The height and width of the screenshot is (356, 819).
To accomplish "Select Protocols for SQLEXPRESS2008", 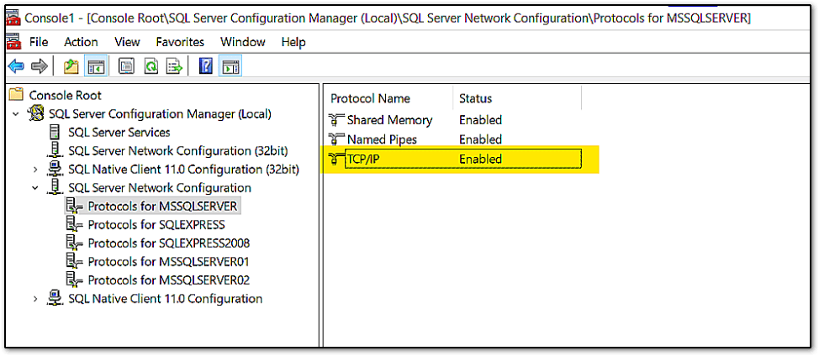I will [168, 243].
